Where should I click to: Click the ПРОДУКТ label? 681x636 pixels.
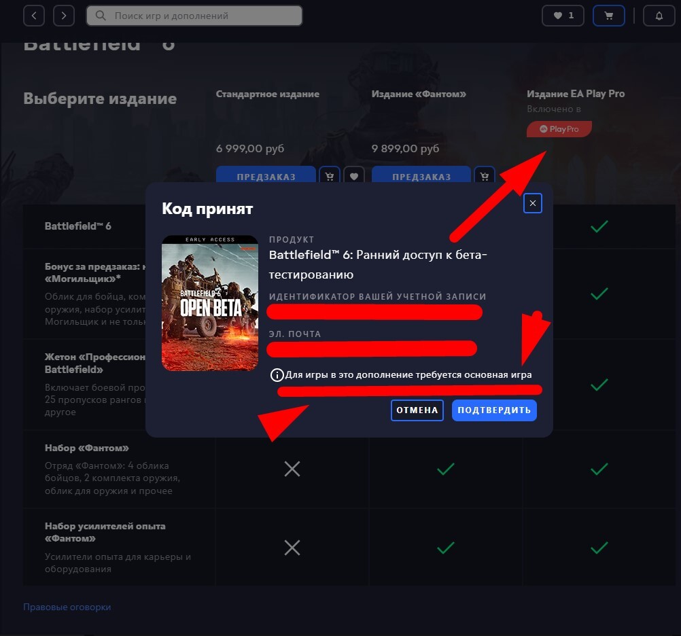pyautogui.click(x=292, y=239)
